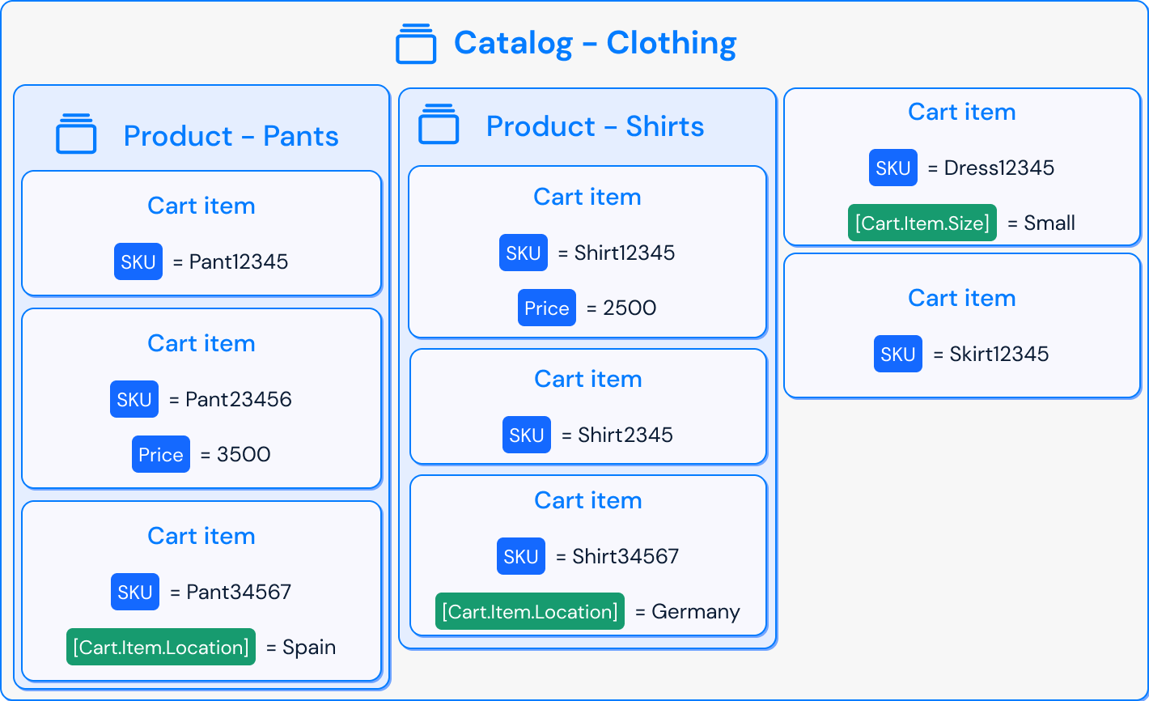
Task: Select the size value Small
Action: coord(1049,223)
